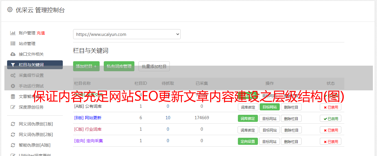
Task: Click the 栏目与关键词 page heading
Action: [91, 51]
